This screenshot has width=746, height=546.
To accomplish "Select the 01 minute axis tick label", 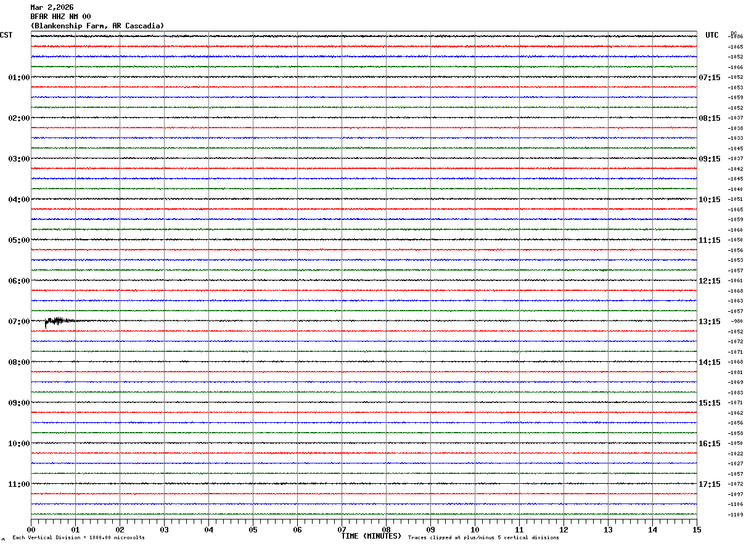I will [x=75, y=529].
